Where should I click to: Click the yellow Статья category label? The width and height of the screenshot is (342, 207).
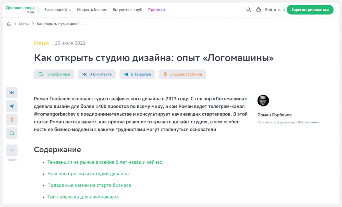point(41,43)
